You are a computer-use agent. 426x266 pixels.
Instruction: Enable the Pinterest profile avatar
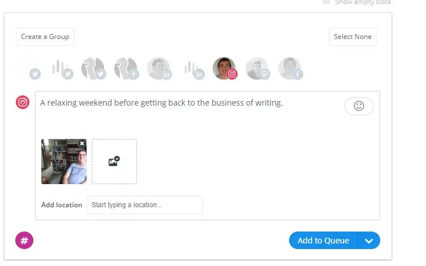click(x=257, y=68)
